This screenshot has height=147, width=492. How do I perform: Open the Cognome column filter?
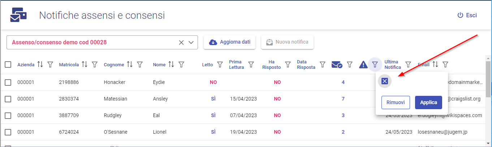pyautogui.click(x=140, y=64)
